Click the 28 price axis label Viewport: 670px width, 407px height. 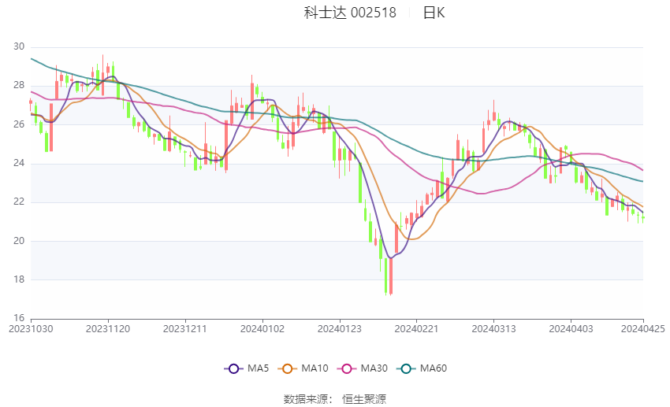(19, 85)
